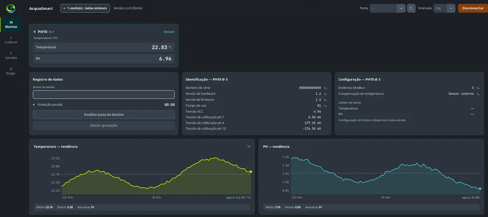Click the Iniciar gravação button
This screenshot has height=217, width=488.
point(104,126)
